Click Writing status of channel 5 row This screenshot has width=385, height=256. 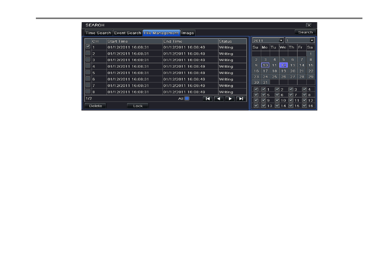226,73
